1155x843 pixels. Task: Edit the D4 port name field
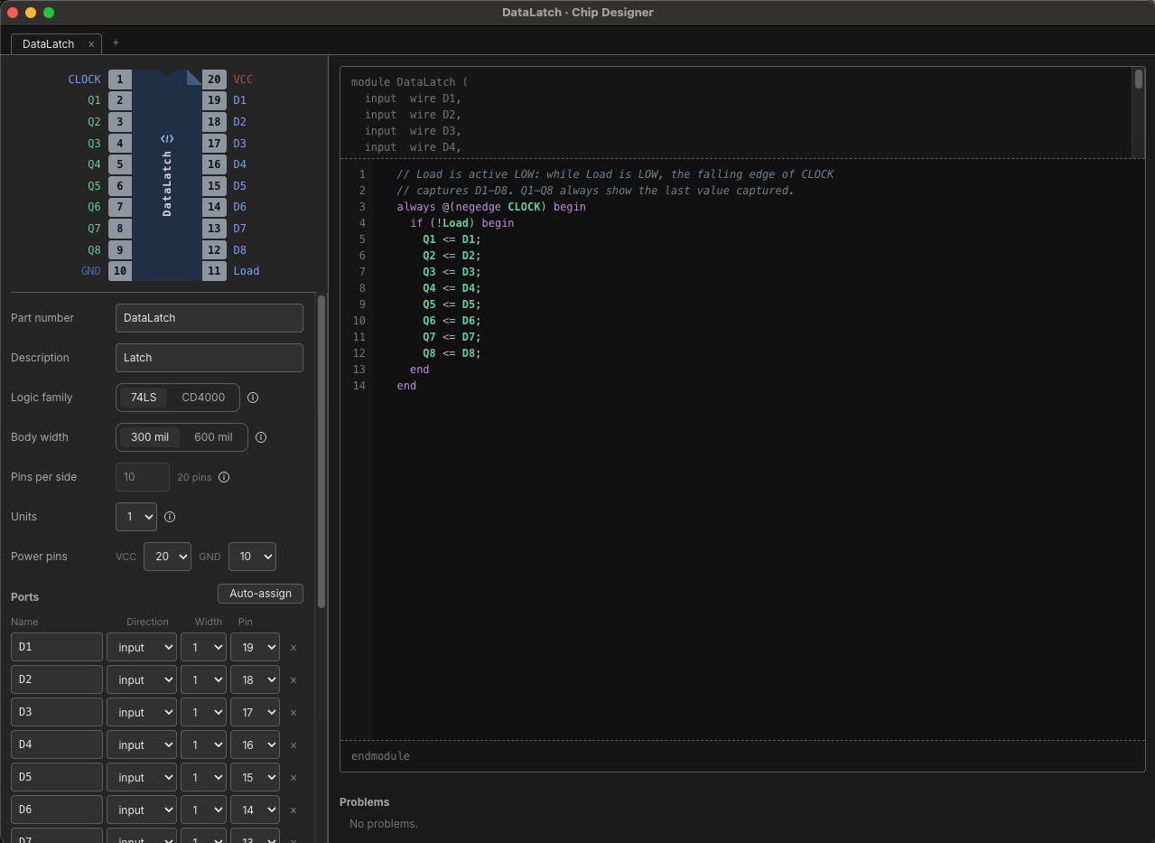coord(57,745)
